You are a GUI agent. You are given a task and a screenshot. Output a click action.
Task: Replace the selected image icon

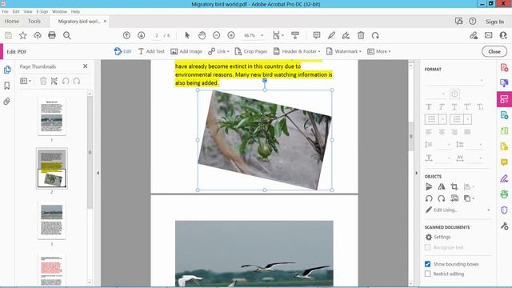tap(454, 198)
